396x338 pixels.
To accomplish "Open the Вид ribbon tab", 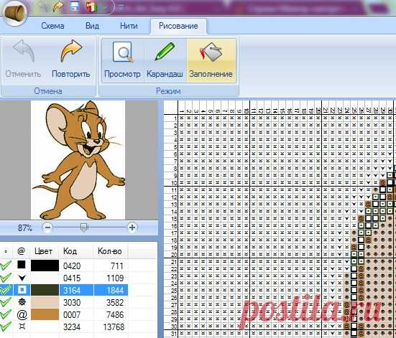I will point(92,26).
